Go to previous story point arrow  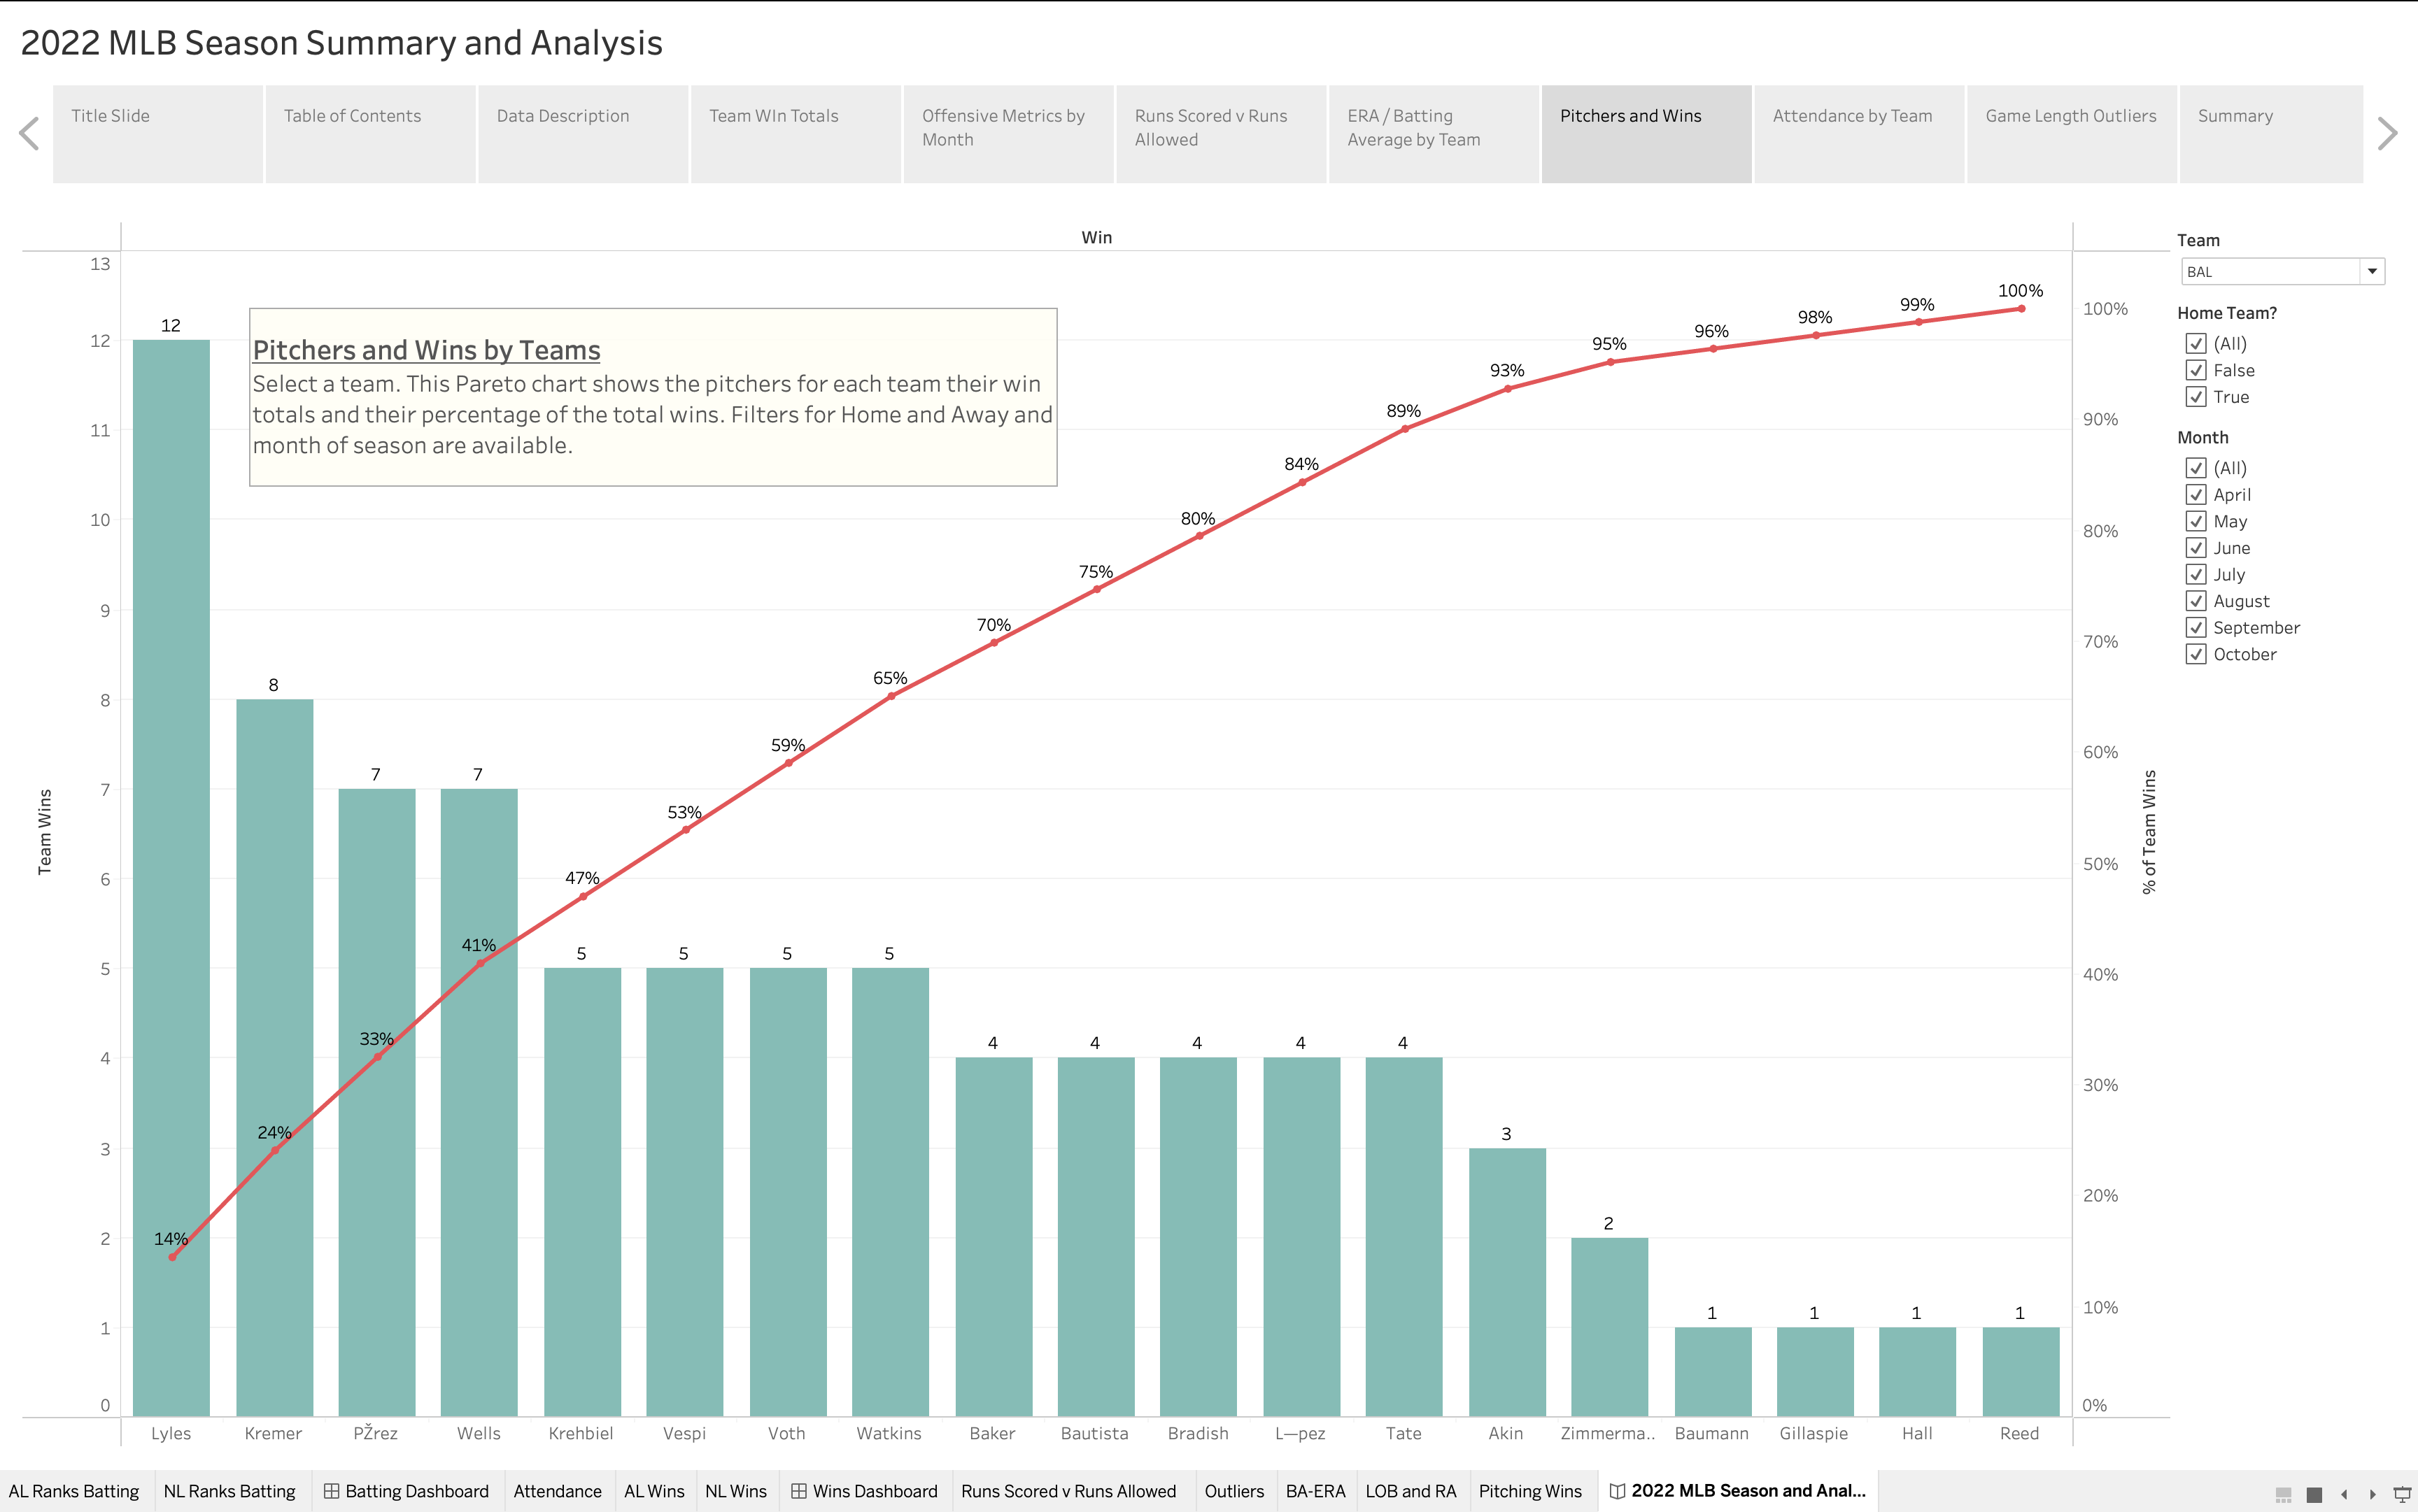(x=29, y=133)
